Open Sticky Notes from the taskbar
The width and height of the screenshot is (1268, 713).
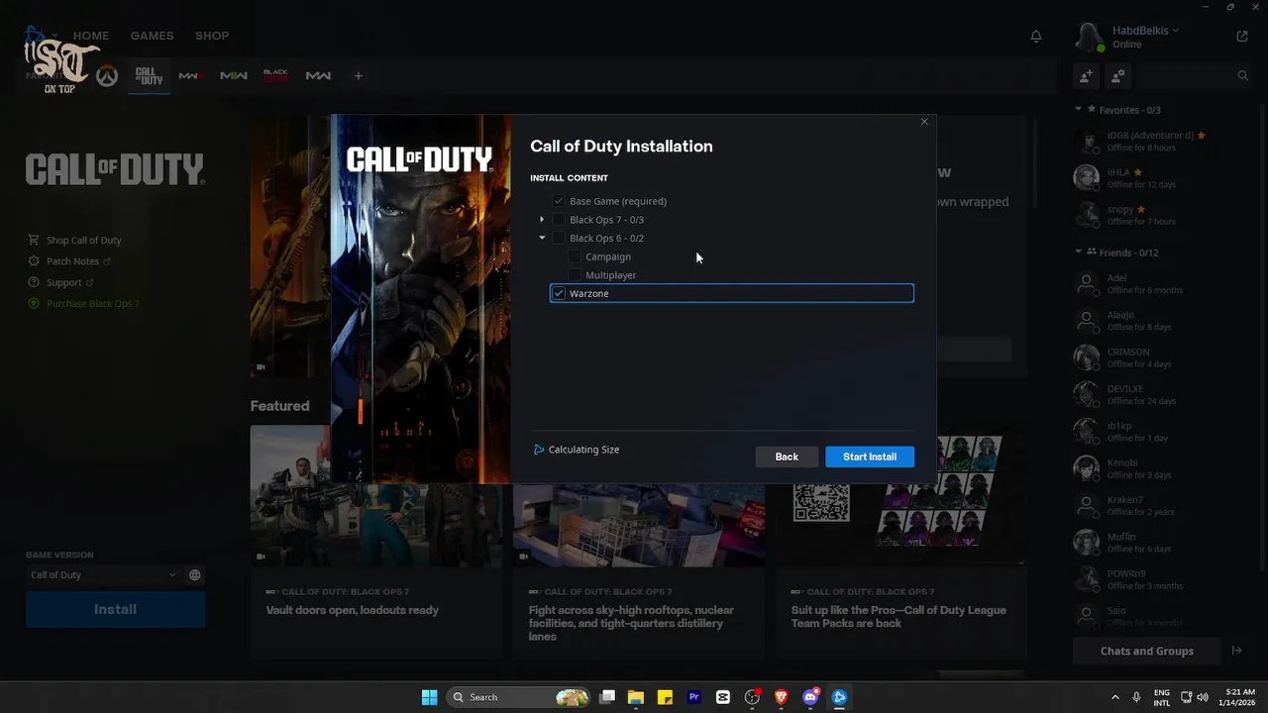[x=665, y=697]
